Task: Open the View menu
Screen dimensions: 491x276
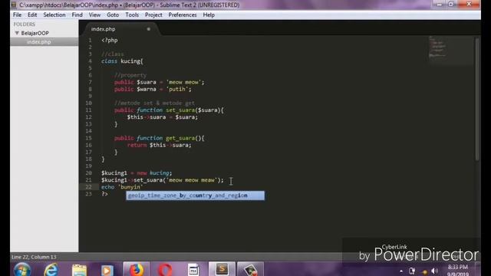Action: click(94, 15)
